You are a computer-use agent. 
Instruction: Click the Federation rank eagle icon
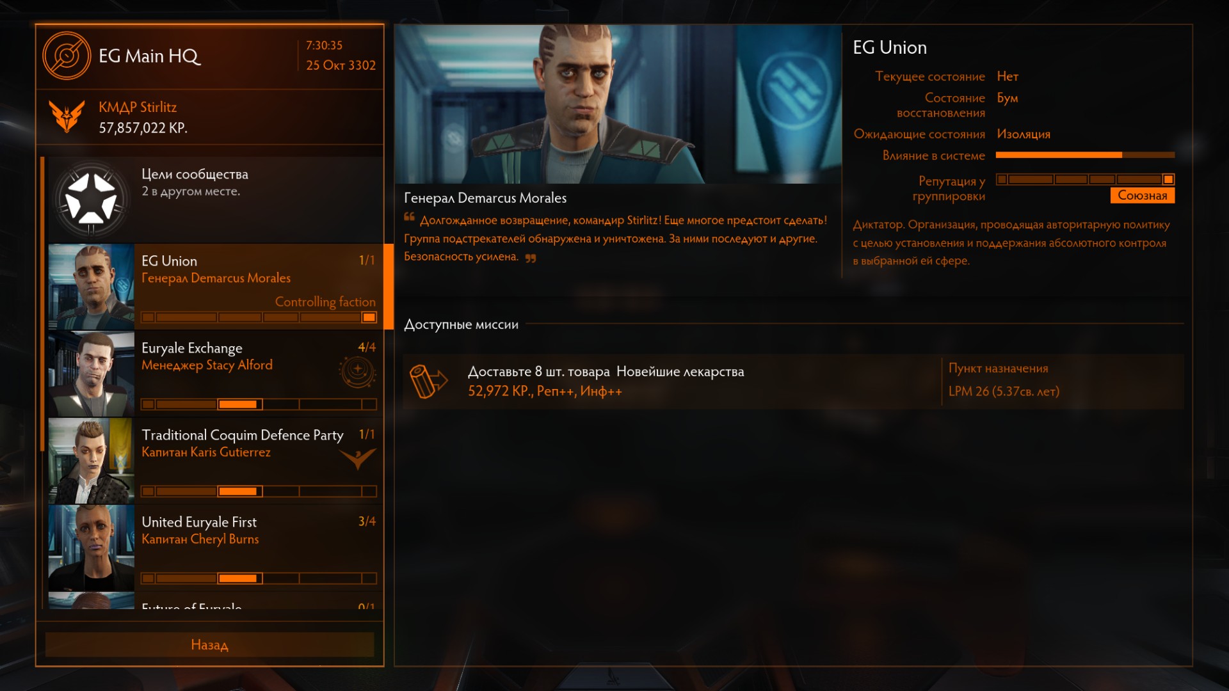point(67,116)
